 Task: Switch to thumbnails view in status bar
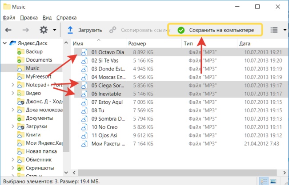tap(273, 181)
